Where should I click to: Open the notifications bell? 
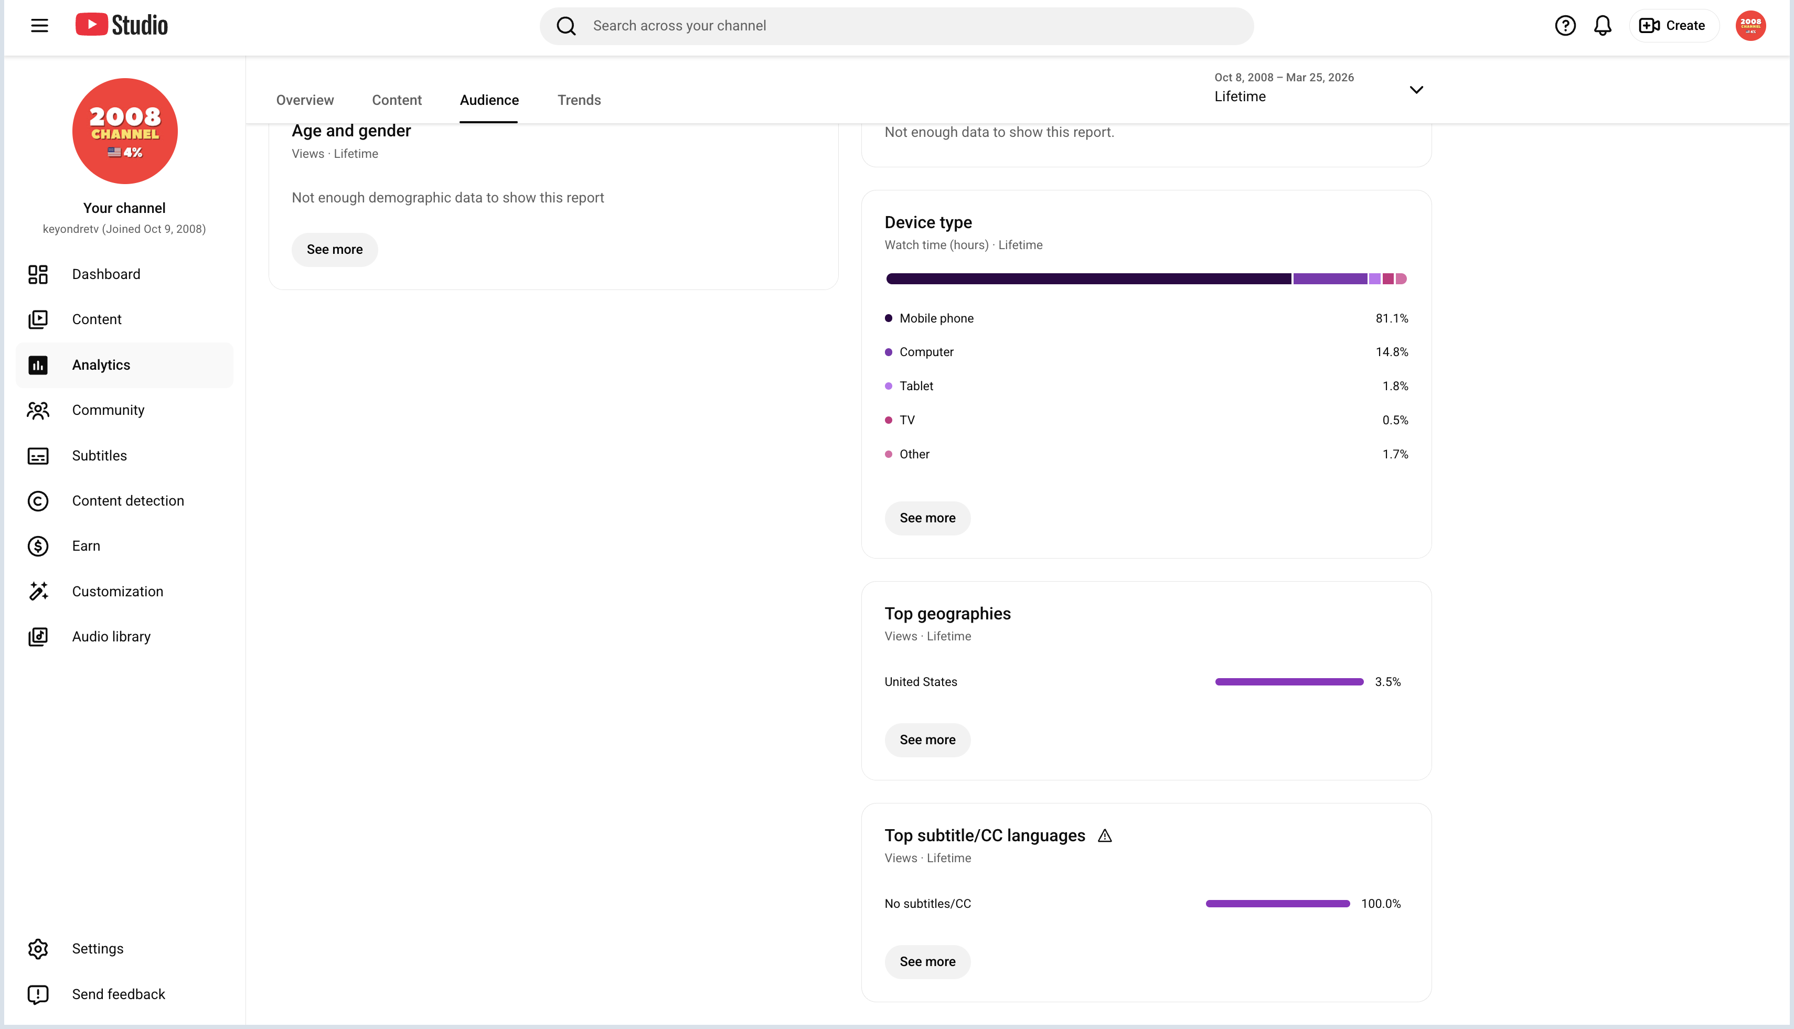pyautogui.click(x=1603, y=26)
